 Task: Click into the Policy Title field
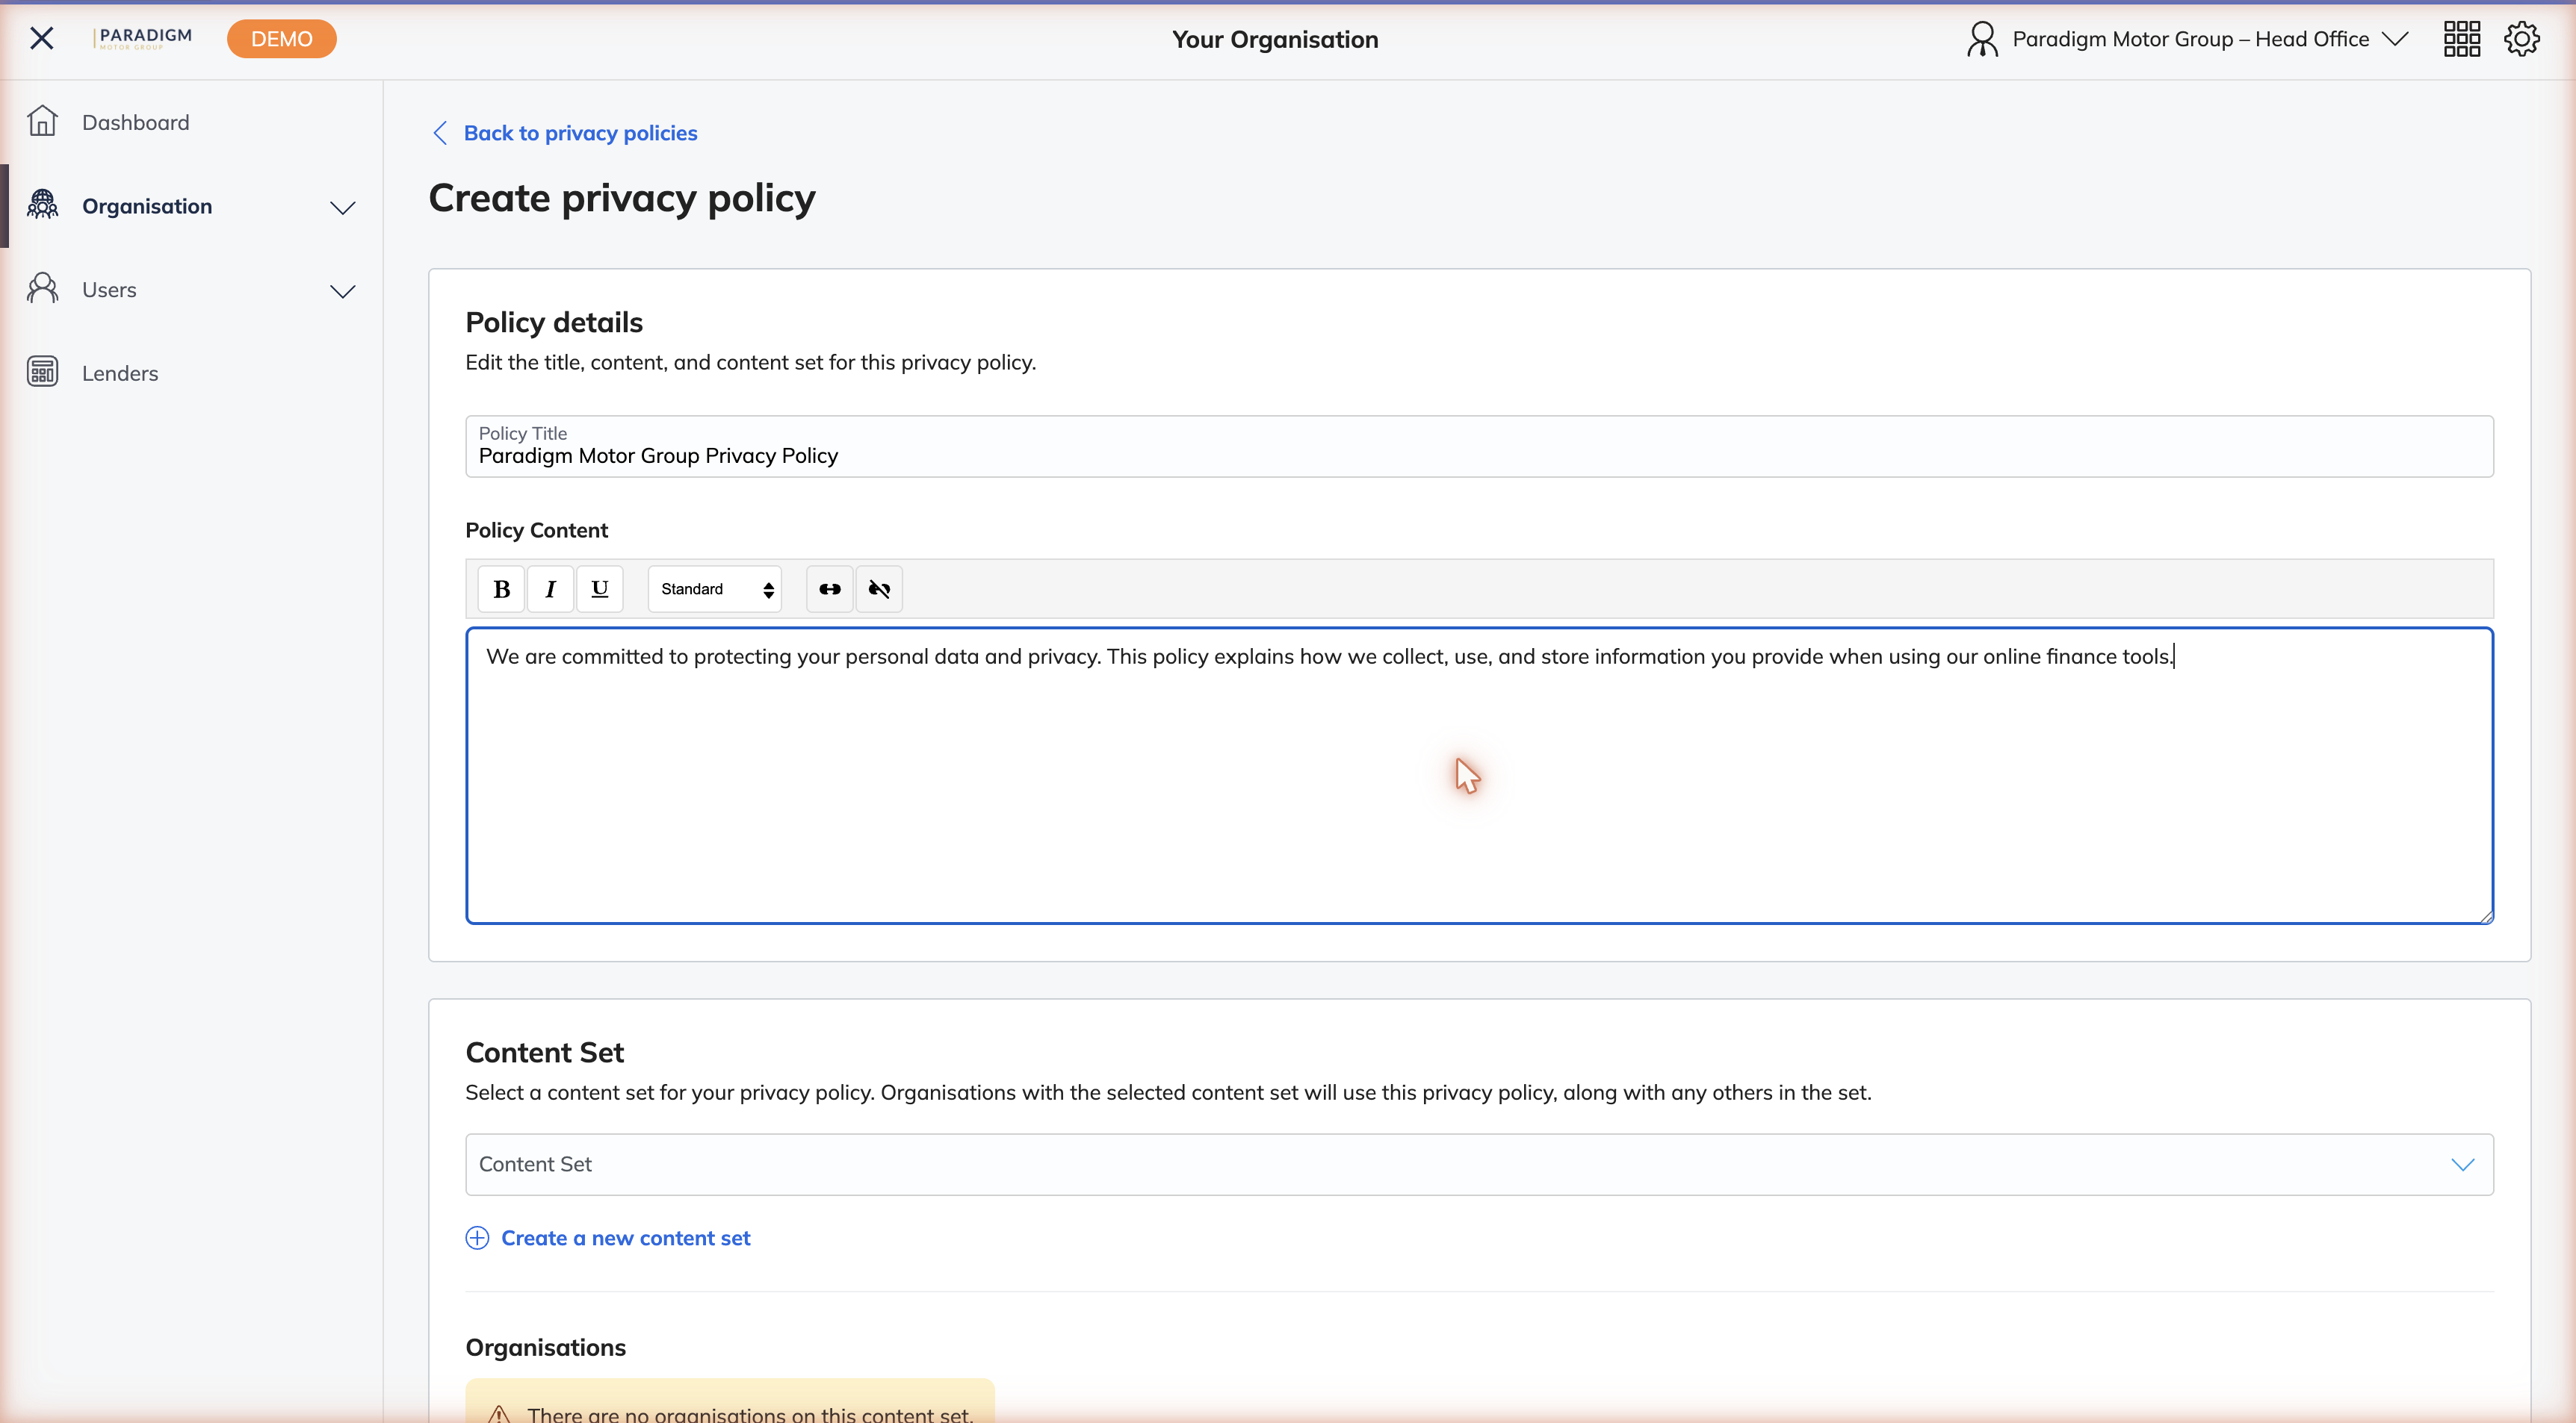point(1479,446)
